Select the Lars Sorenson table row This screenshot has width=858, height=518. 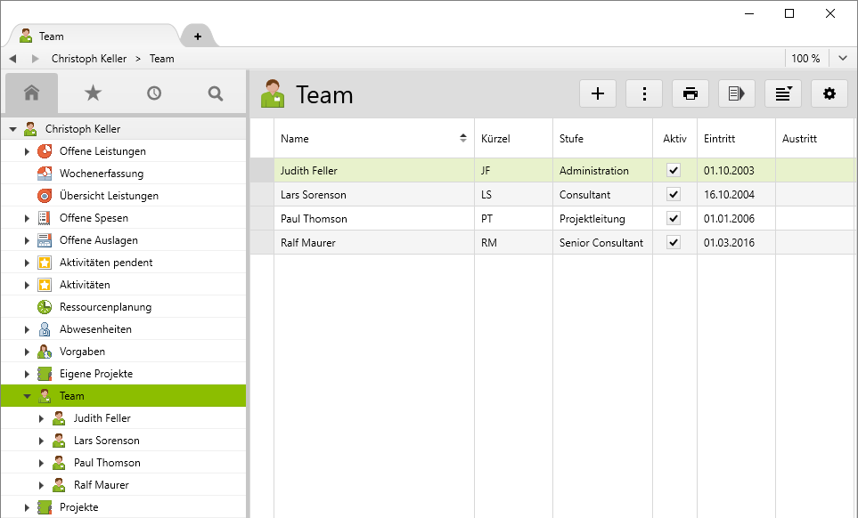(374, 195)
